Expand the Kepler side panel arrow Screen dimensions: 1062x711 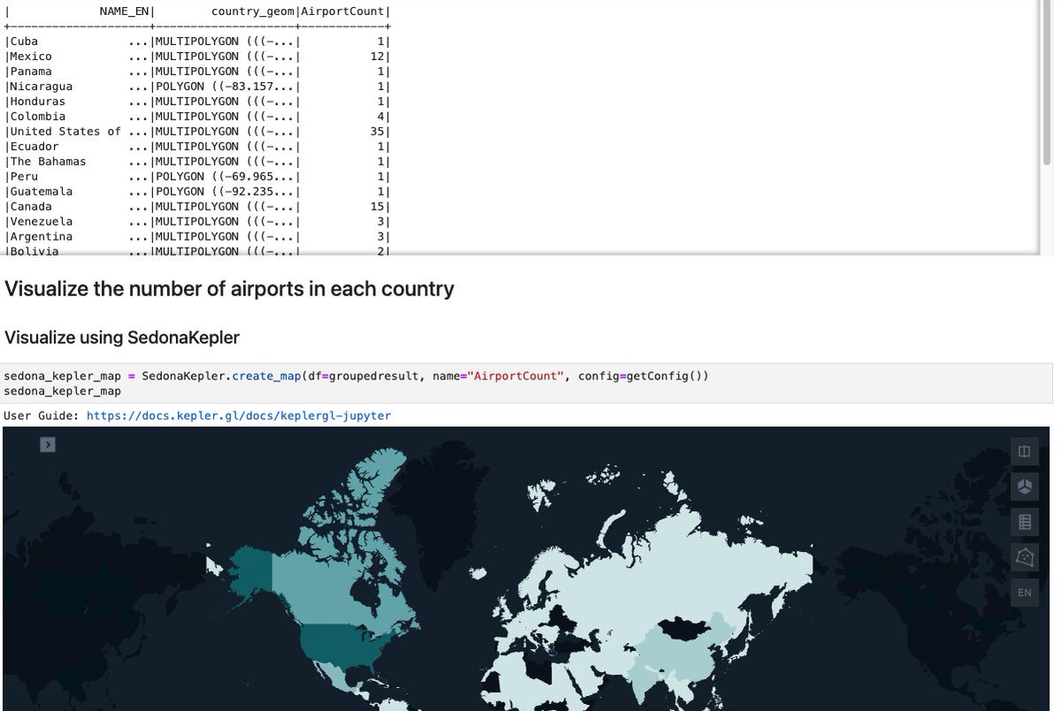pyautogui.click(x=48, y=445)
